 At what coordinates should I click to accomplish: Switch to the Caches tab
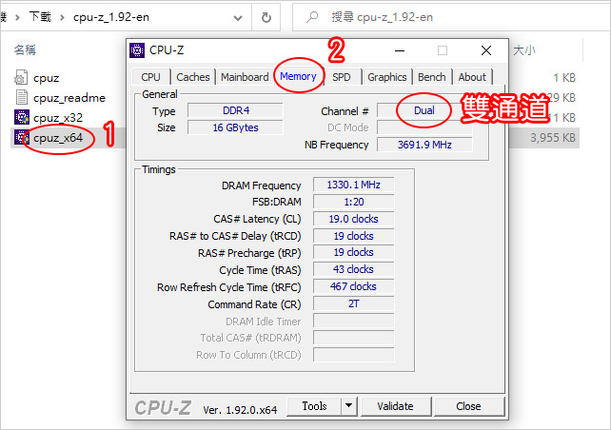pyautogui.click(x=193, y=77)
